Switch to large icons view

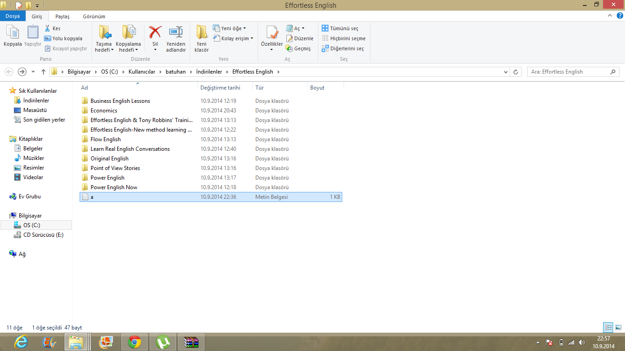coord(618,327)
